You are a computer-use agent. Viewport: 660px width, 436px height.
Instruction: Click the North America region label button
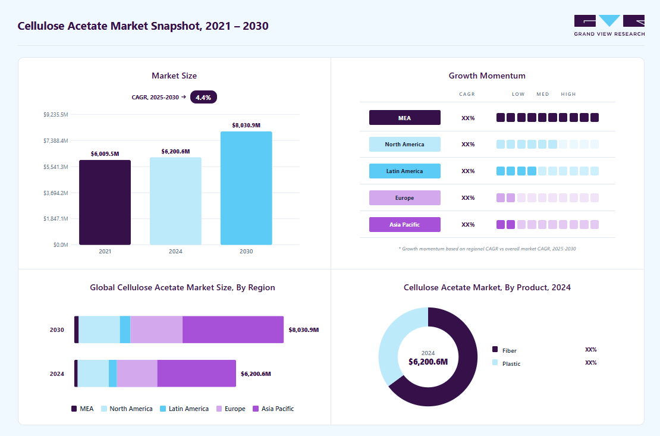404,144
